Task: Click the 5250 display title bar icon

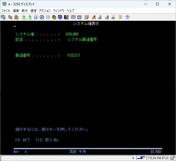Action: [5, 4]
